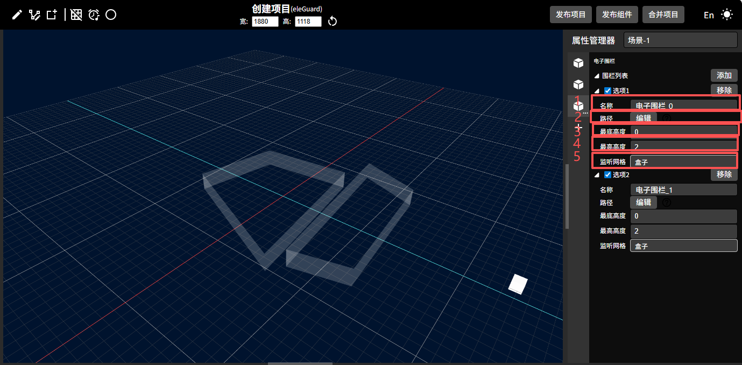This screenshot has height=365, width=742.
Task: Toggle the grid-off icon in toolbar
Action: (76, 15)
